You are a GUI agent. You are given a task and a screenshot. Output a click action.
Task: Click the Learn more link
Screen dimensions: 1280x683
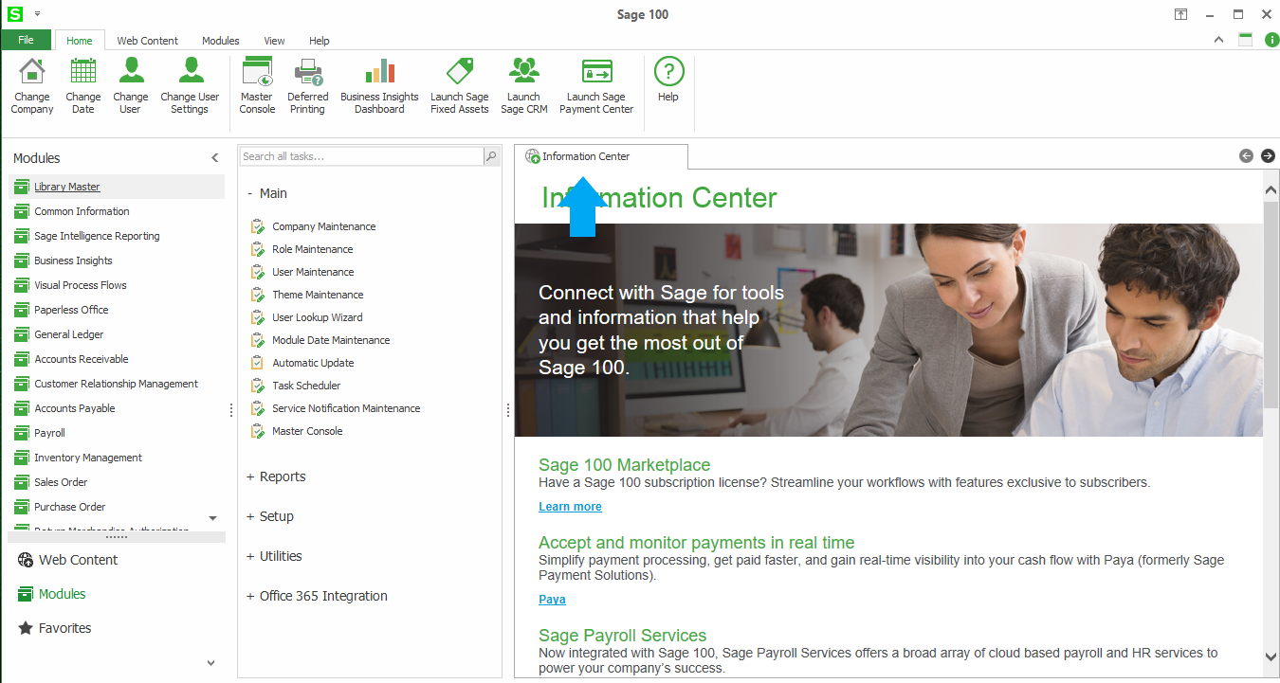click(570, 507)
